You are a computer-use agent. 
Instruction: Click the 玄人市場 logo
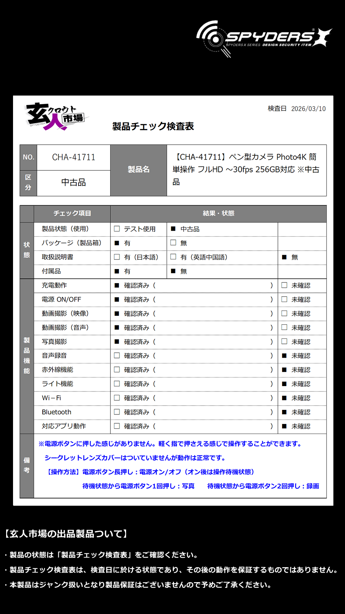[57, 116]
